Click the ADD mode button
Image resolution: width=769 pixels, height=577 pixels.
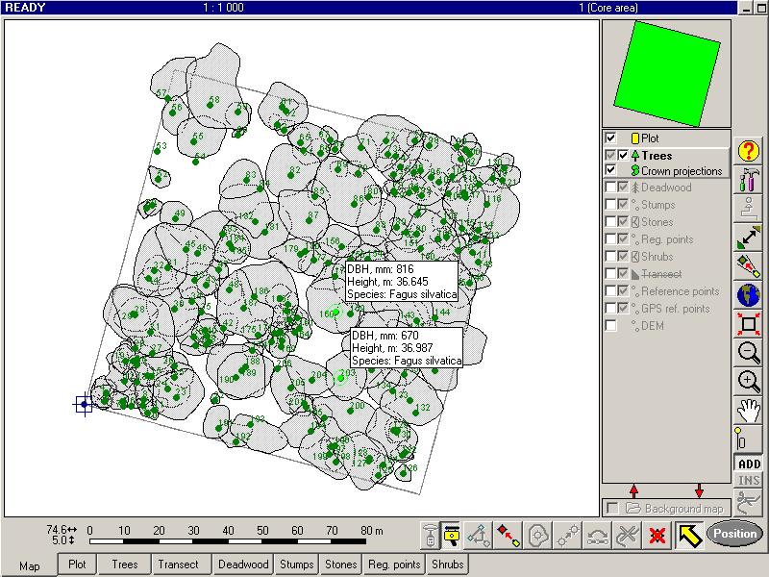(x=749, y=464)
